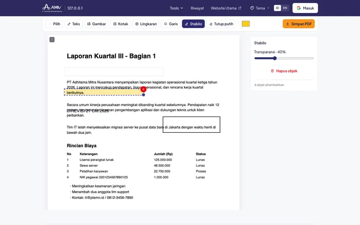
Task: Click 'Kontak: it@ptamn.id' bullet line
Action: coord(102,198)
